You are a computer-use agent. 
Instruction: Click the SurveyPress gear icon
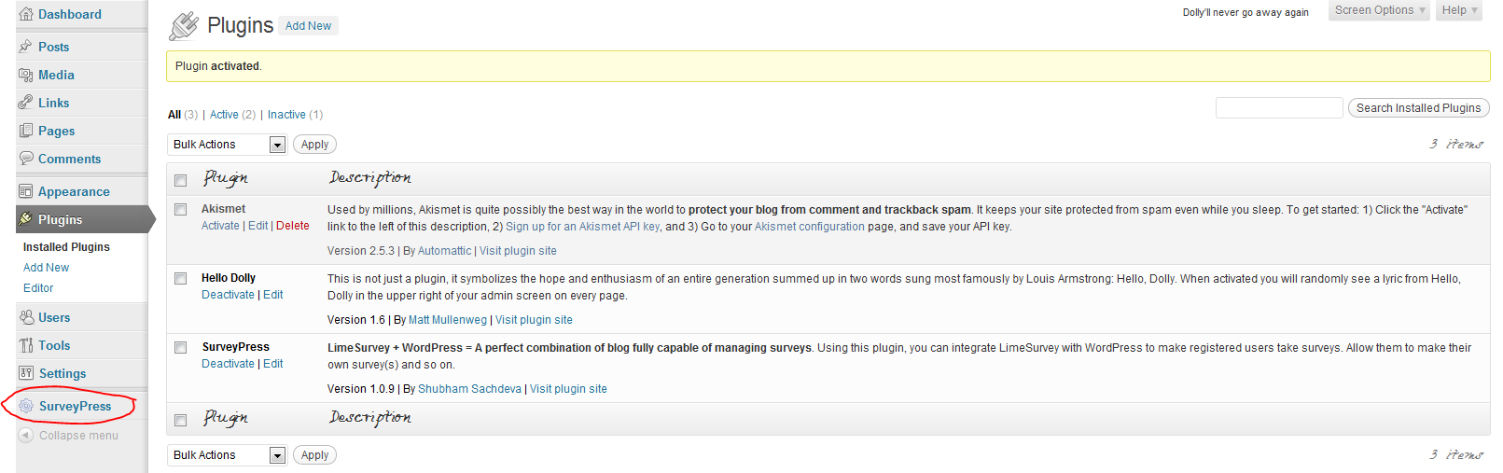click(26, 406)
